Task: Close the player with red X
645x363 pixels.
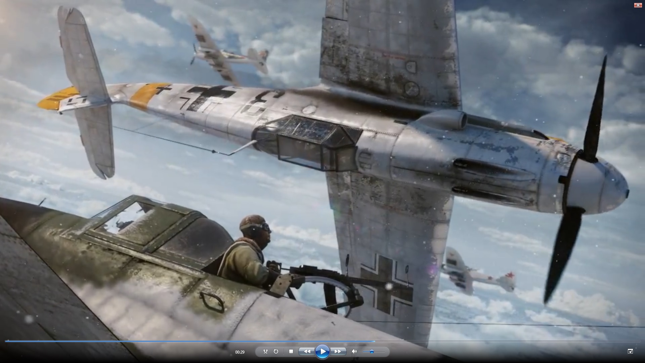Action: [x=638, y=5]
